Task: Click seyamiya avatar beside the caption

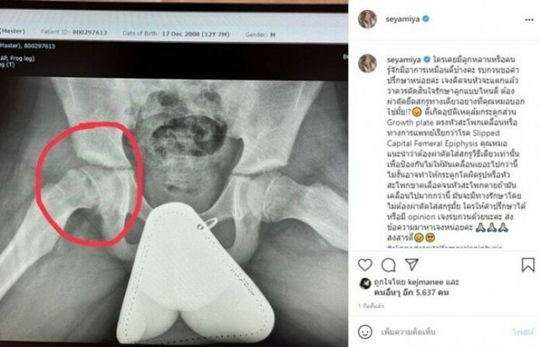Action: [368, 63]
